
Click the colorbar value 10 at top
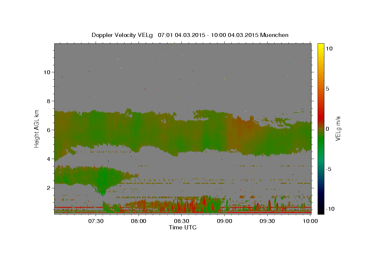[329, 48]
